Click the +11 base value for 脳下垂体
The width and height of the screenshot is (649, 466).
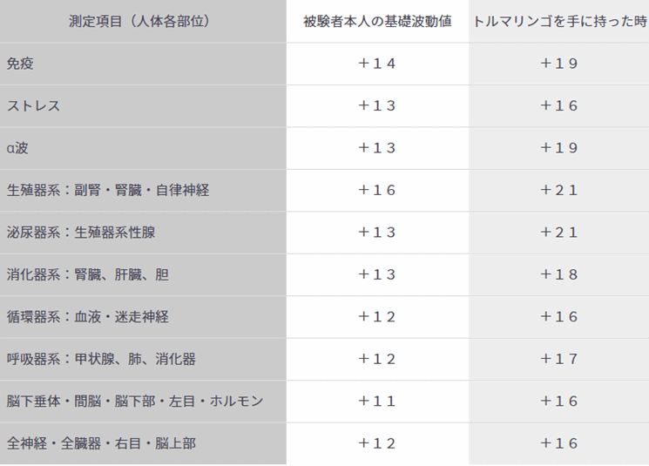coord(377,402)
